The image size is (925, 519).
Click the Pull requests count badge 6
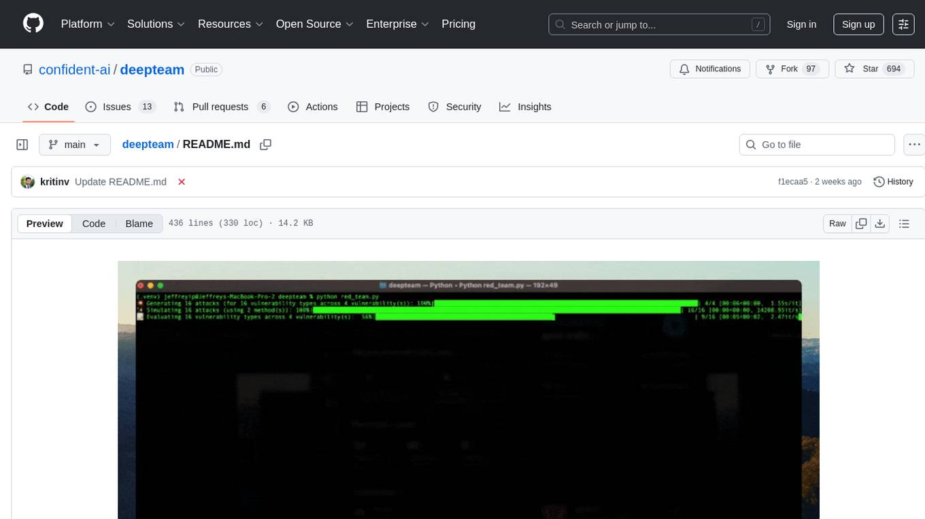point(264,107)
